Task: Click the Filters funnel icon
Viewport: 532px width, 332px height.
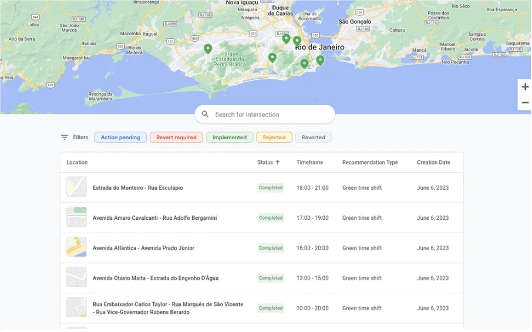Action: [x=65, y=138]
